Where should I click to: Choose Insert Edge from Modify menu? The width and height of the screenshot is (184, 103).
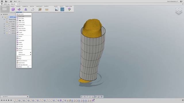pos(24,16)
